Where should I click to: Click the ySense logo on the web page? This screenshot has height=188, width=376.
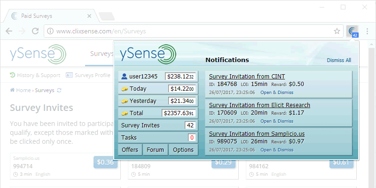click(38, 54)
